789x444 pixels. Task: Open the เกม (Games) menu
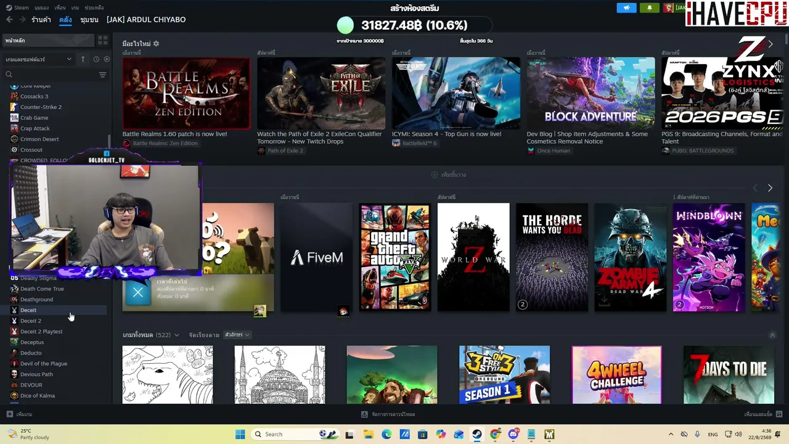75,7
